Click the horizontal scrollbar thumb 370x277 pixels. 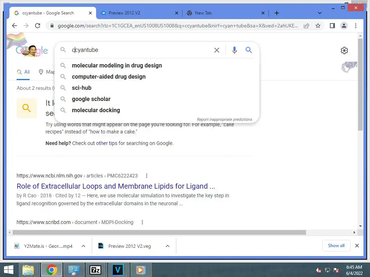[x=159, y=233]
